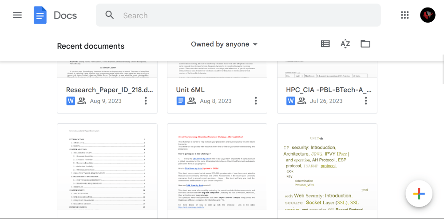The height and width of the screenshot is (219, 444).
Task: Open the file picker folder icon
Action: point(365,44)
